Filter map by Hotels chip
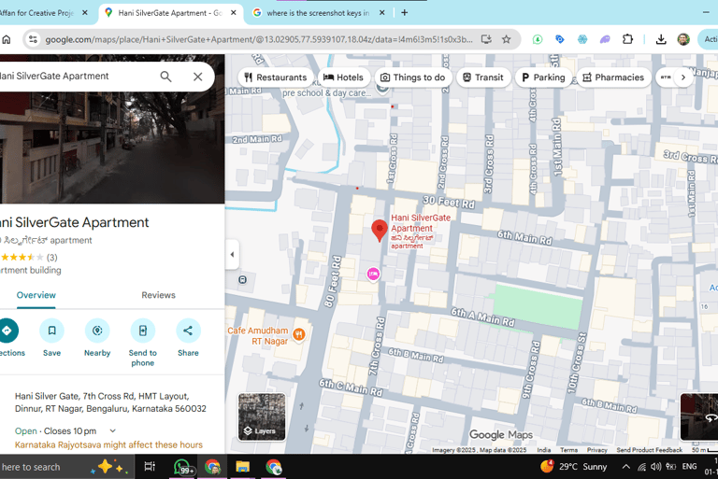The image size is (718, 479). [343, 77]
